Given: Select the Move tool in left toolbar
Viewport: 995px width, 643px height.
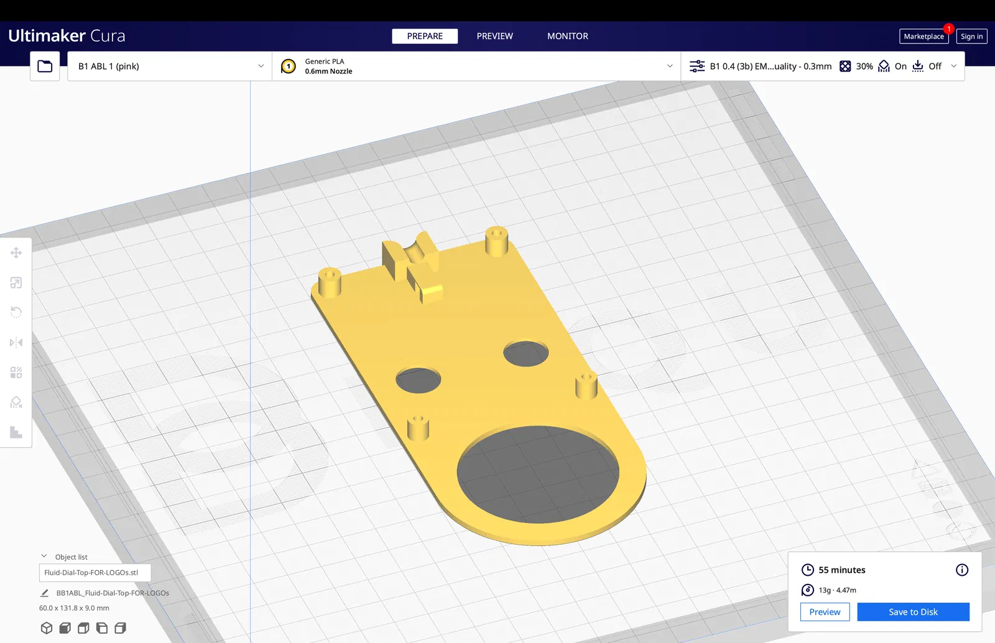Looking at the screenshot, I should (x=16, y=252).
